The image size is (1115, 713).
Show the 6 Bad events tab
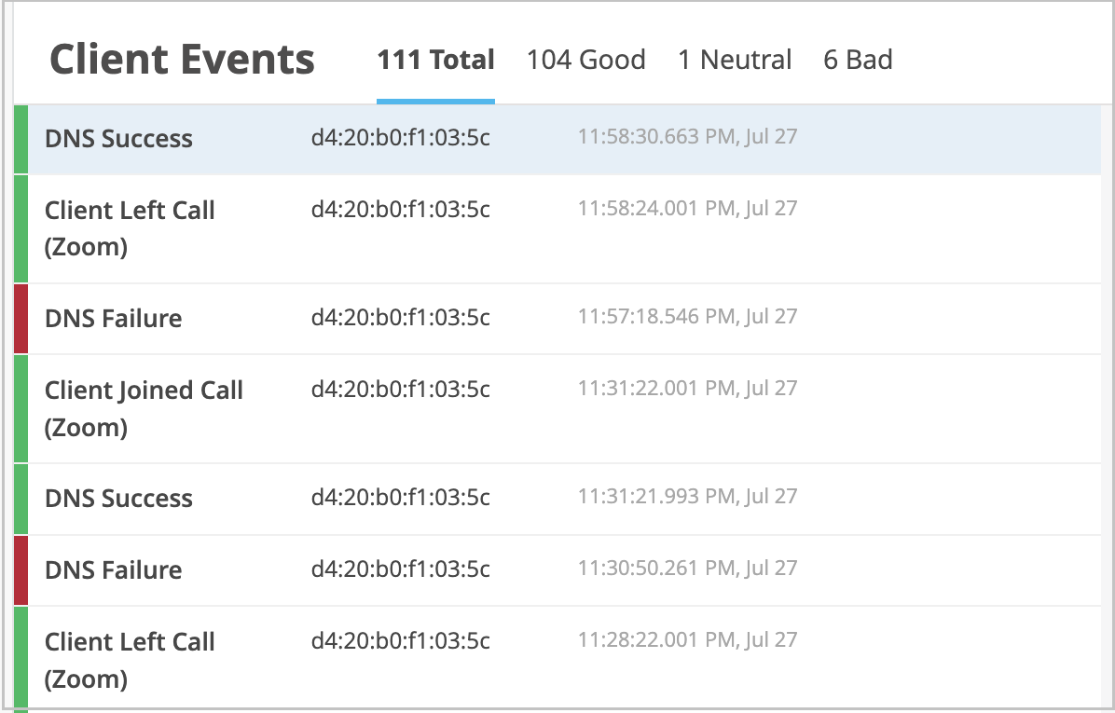coord(858,61)
